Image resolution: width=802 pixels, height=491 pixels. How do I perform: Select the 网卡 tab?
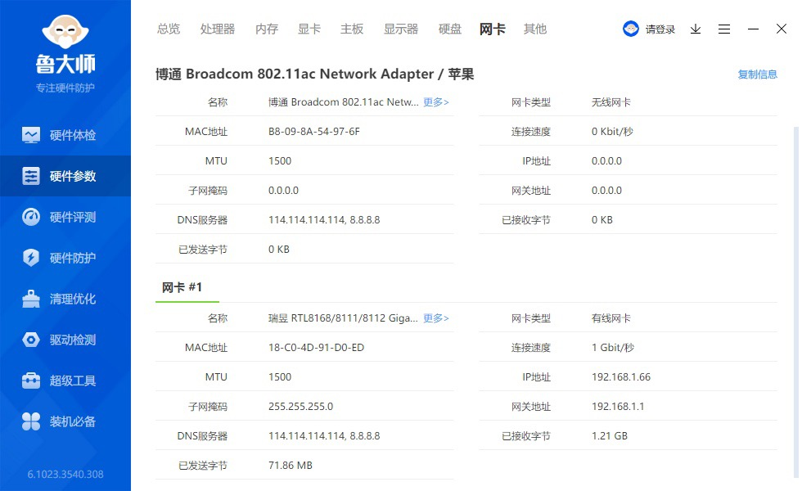click(492, 29)
